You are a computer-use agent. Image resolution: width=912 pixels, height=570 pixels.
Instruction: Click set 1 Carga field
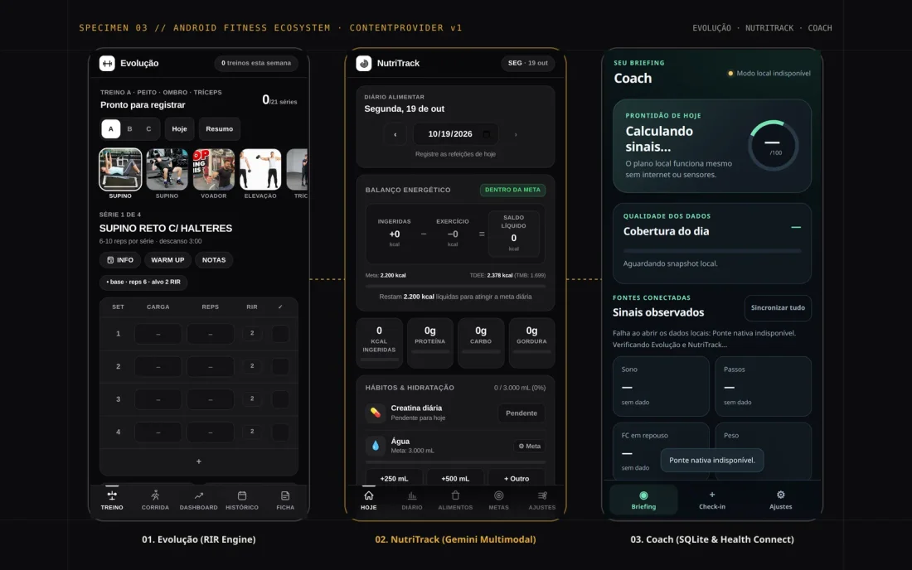[158, 334]
